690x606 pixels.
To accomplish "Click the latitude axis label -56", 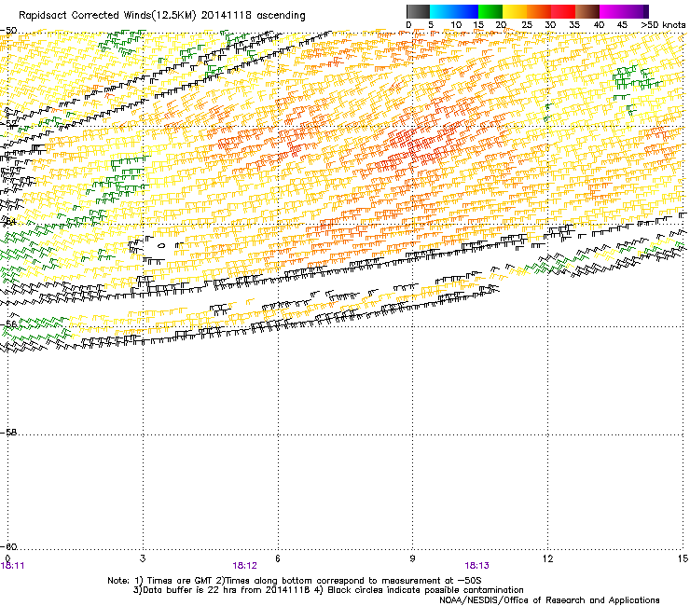I will [8, 324].
